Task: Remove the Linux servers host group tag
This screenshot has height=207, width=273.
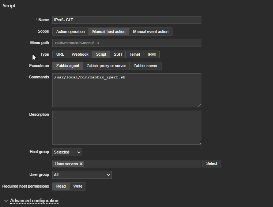Action: click(81, 164)
